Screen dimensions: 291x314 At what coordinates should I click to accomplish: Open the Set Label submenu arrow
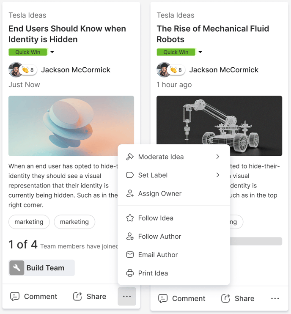tap(218, 175)
